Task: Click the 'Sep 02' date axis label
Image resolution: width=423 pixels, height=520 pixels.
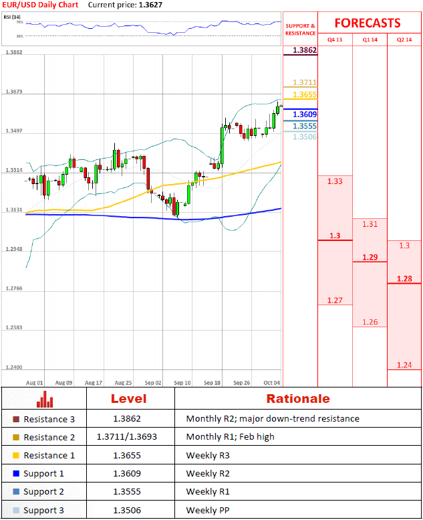Action: click(x=153, y=383)
